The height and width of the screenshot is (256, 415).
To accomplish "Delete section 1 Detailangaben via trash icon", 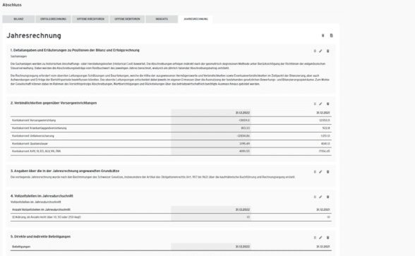I will 327,51.
